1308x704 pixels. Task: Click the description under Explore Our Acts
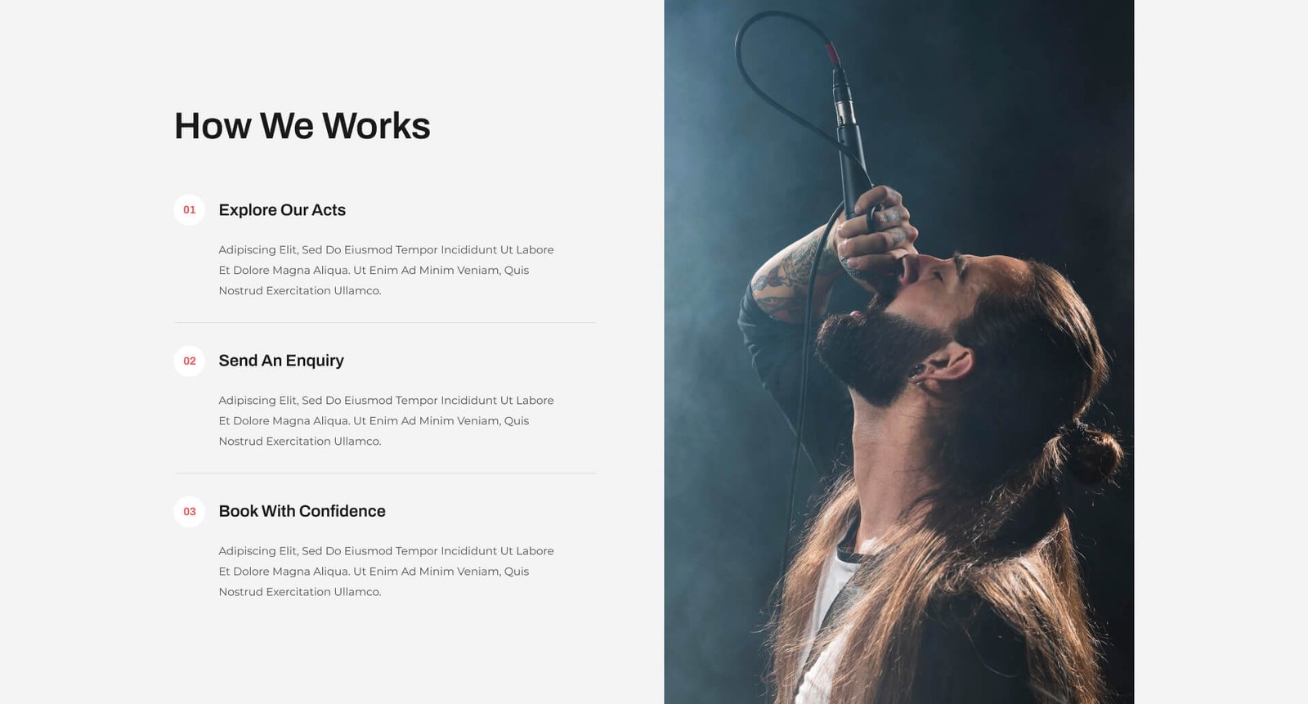tap(386, 270)
